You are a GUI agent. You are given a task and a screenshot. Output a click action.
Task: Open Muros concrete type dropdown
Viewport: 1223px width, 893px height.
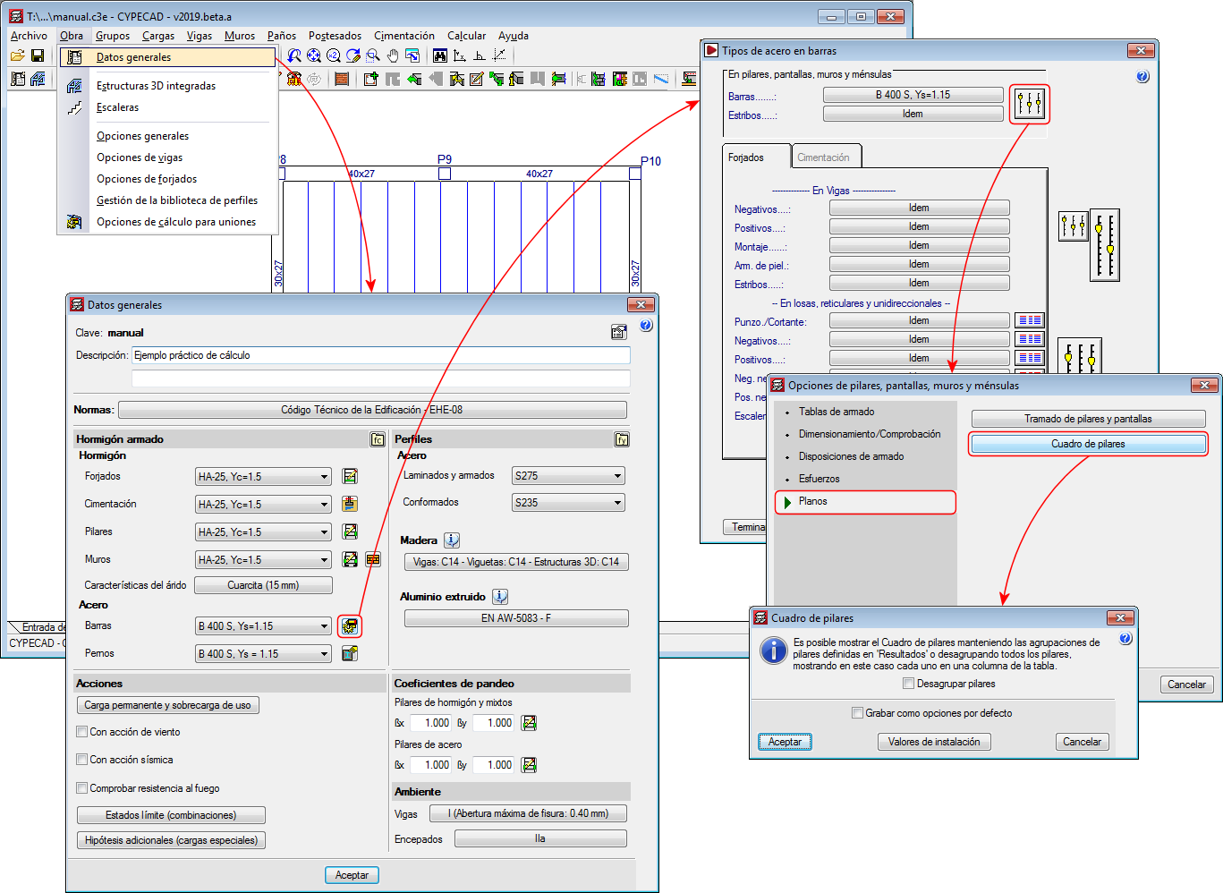coord(263,560)
